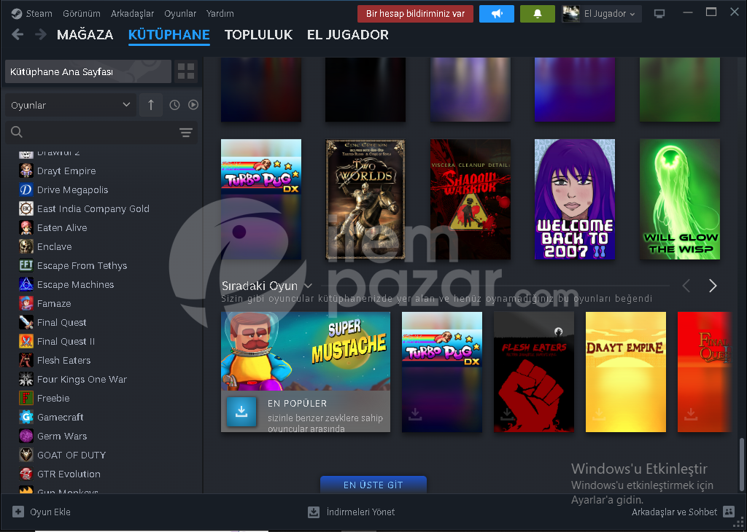The height and width of the screenshot is (532, 747).
Task: Click the GOAT OF DUTY icon
Action: pyautogui.click(x=26, y=455)
